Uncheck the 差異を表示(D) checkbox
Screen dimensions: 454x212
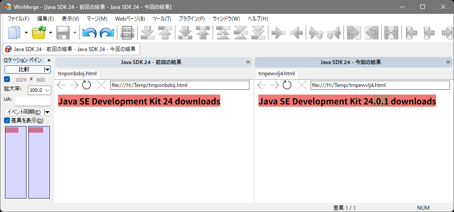pyautogui.click(x=7, y=120)
